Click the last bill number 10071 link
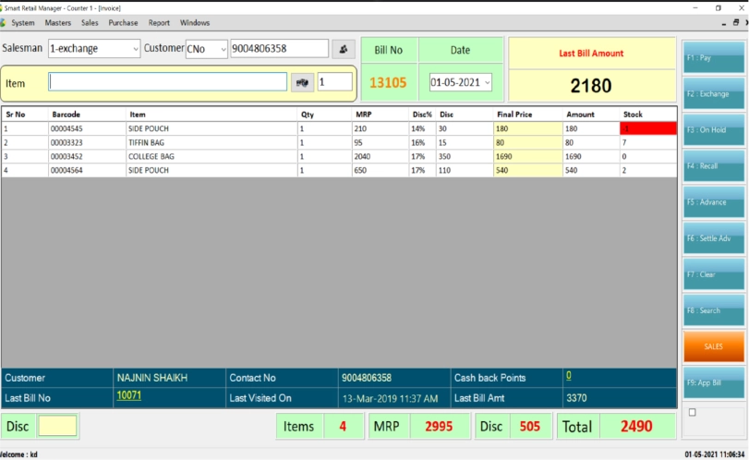 click(128, 395)
